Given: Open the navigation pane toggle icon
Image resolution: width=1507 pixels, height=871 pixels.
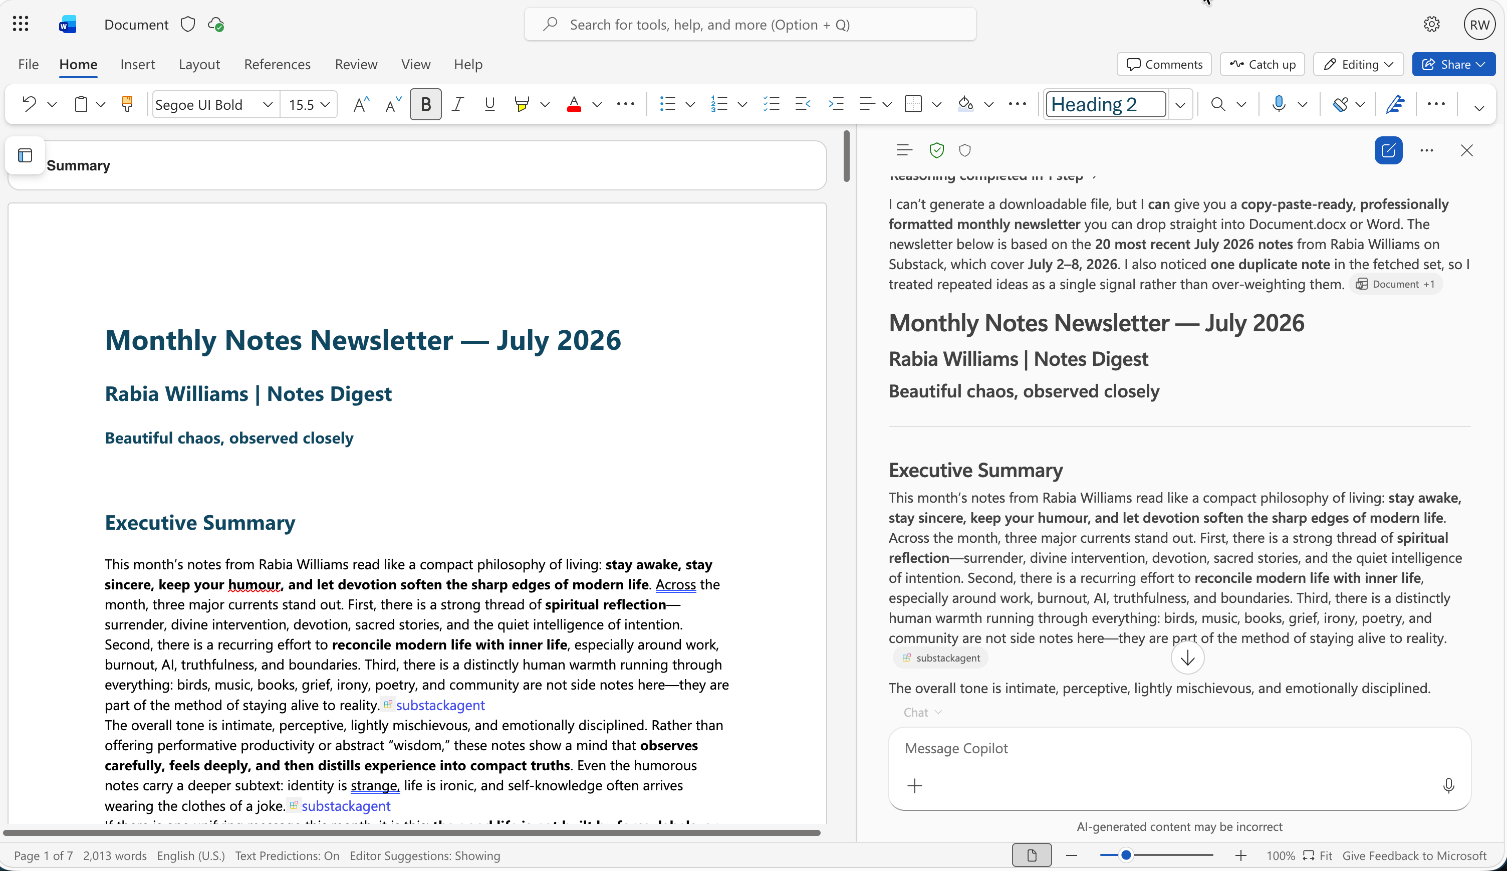Looking at the screenshot, I should coord(25,155).
